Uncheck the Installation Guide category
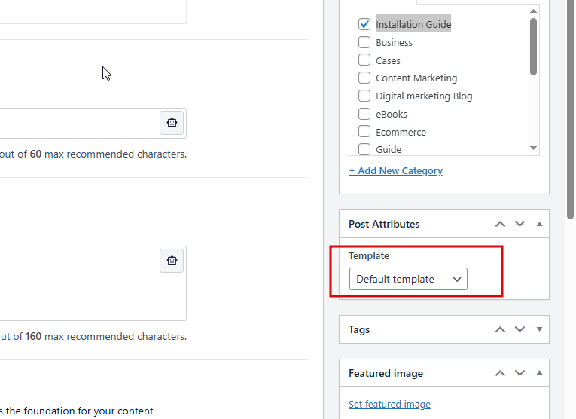This screenshot has height=419, width=576. [364, 25]
